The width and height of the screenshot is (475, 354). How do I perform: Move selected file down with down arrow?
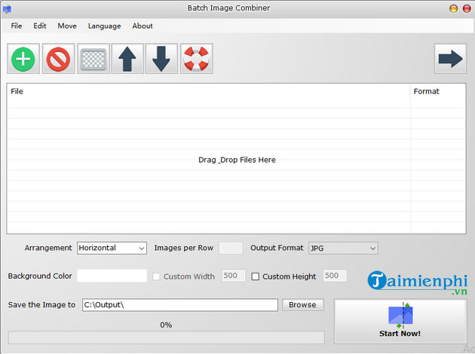click(161, 59)
